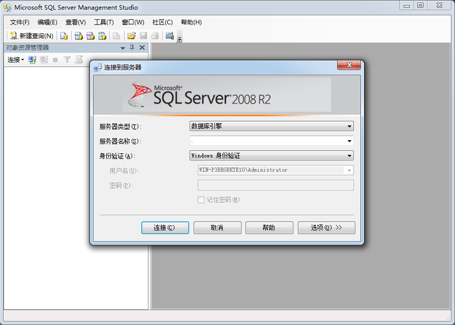Expand the 身份验证 dropdown

pos(349,156)
